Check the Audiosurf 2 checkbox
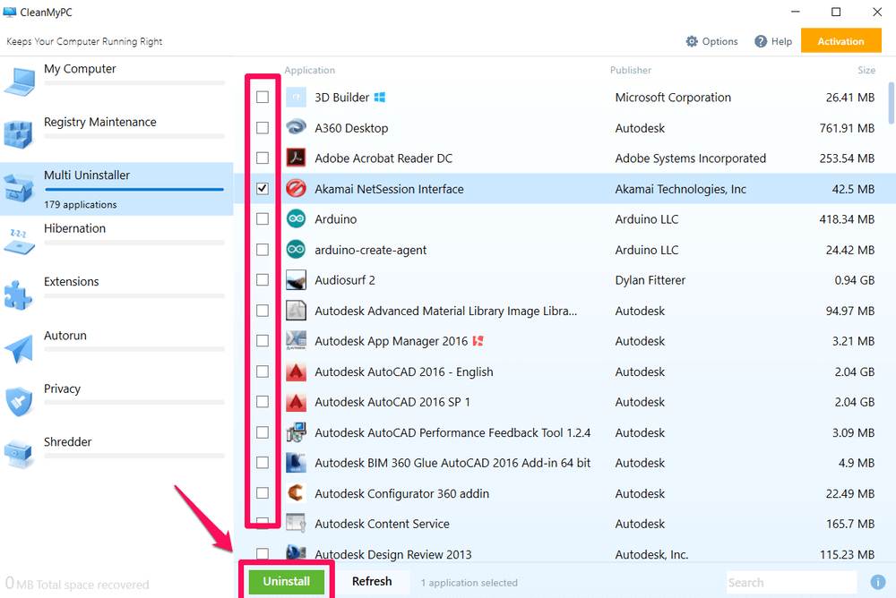896x598 pixels. click(x=263, y=280)
